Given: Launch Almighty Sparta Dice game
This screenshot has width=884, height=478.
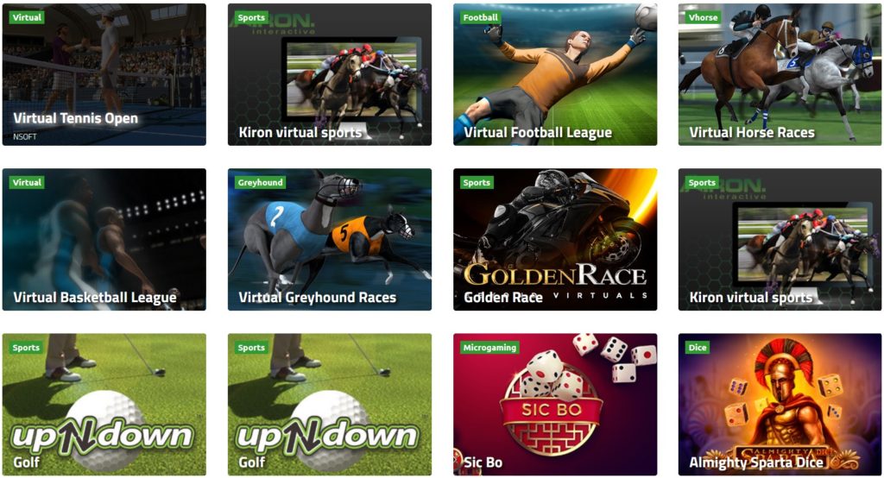Looking at the screenshot, I should 780,405.
